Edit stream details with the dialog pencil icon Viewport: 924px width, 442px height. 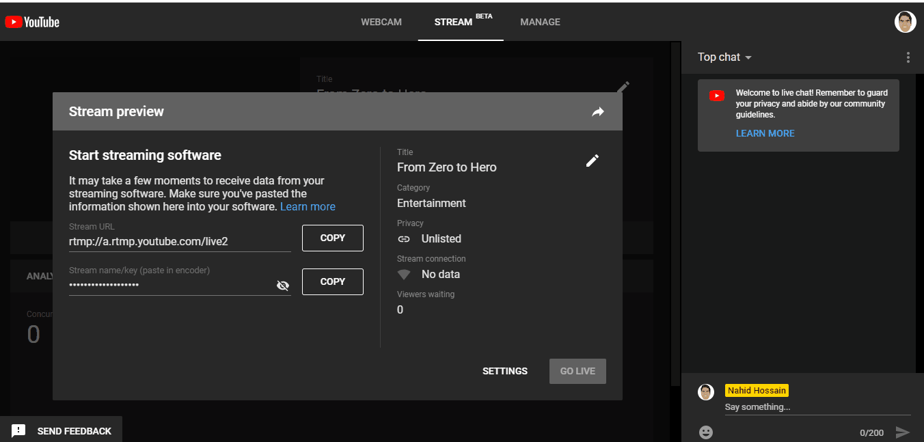tap(593, 161)
